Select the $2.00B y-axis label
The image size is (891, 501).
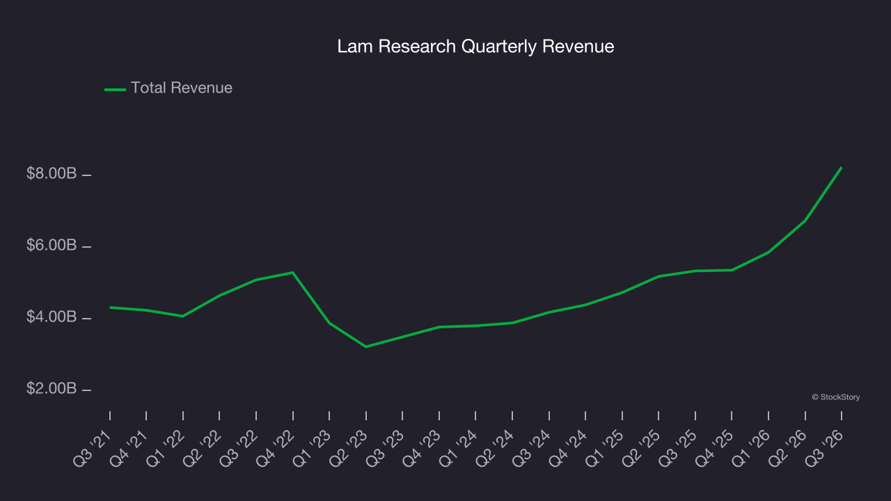point(52,389)
